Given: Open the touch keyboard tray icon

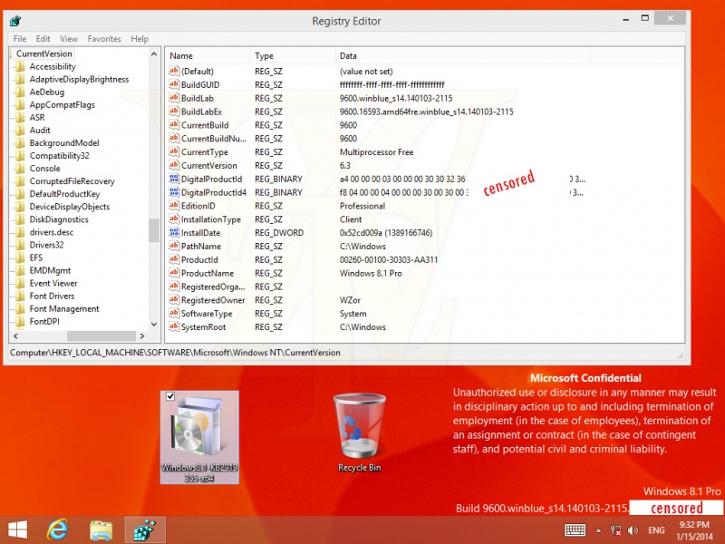Looking at the screenshot, I should tap(575, 530).
